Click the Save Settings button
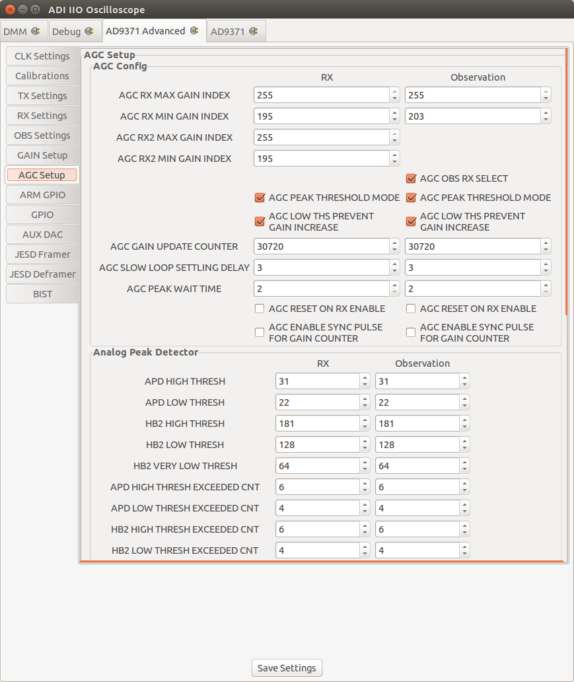The width and height of the screenshot is (574, 682). (x=286, y=667)
